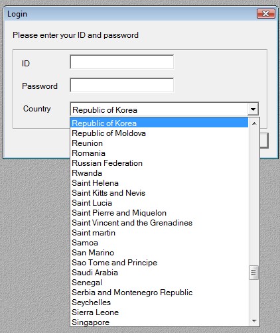Screen dimensions: 280x333
Task: Click the scroll up arrow in country list
Action: [x=254, y=123]
